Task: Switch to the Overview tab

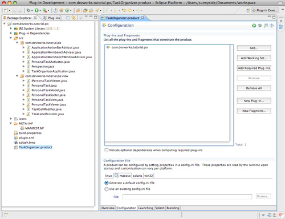Action: pyautogui.click(x=108, y=208)
